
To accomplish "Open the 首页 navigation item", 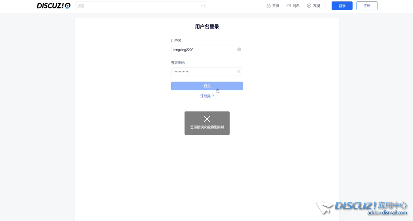I will [275, 6].
